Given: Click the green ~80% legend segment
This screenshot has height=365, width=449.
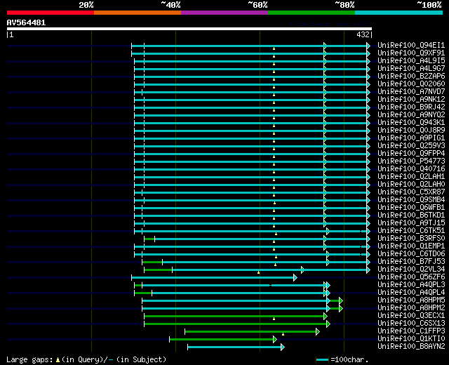Looking at the screenshot, I should point(311,13).
